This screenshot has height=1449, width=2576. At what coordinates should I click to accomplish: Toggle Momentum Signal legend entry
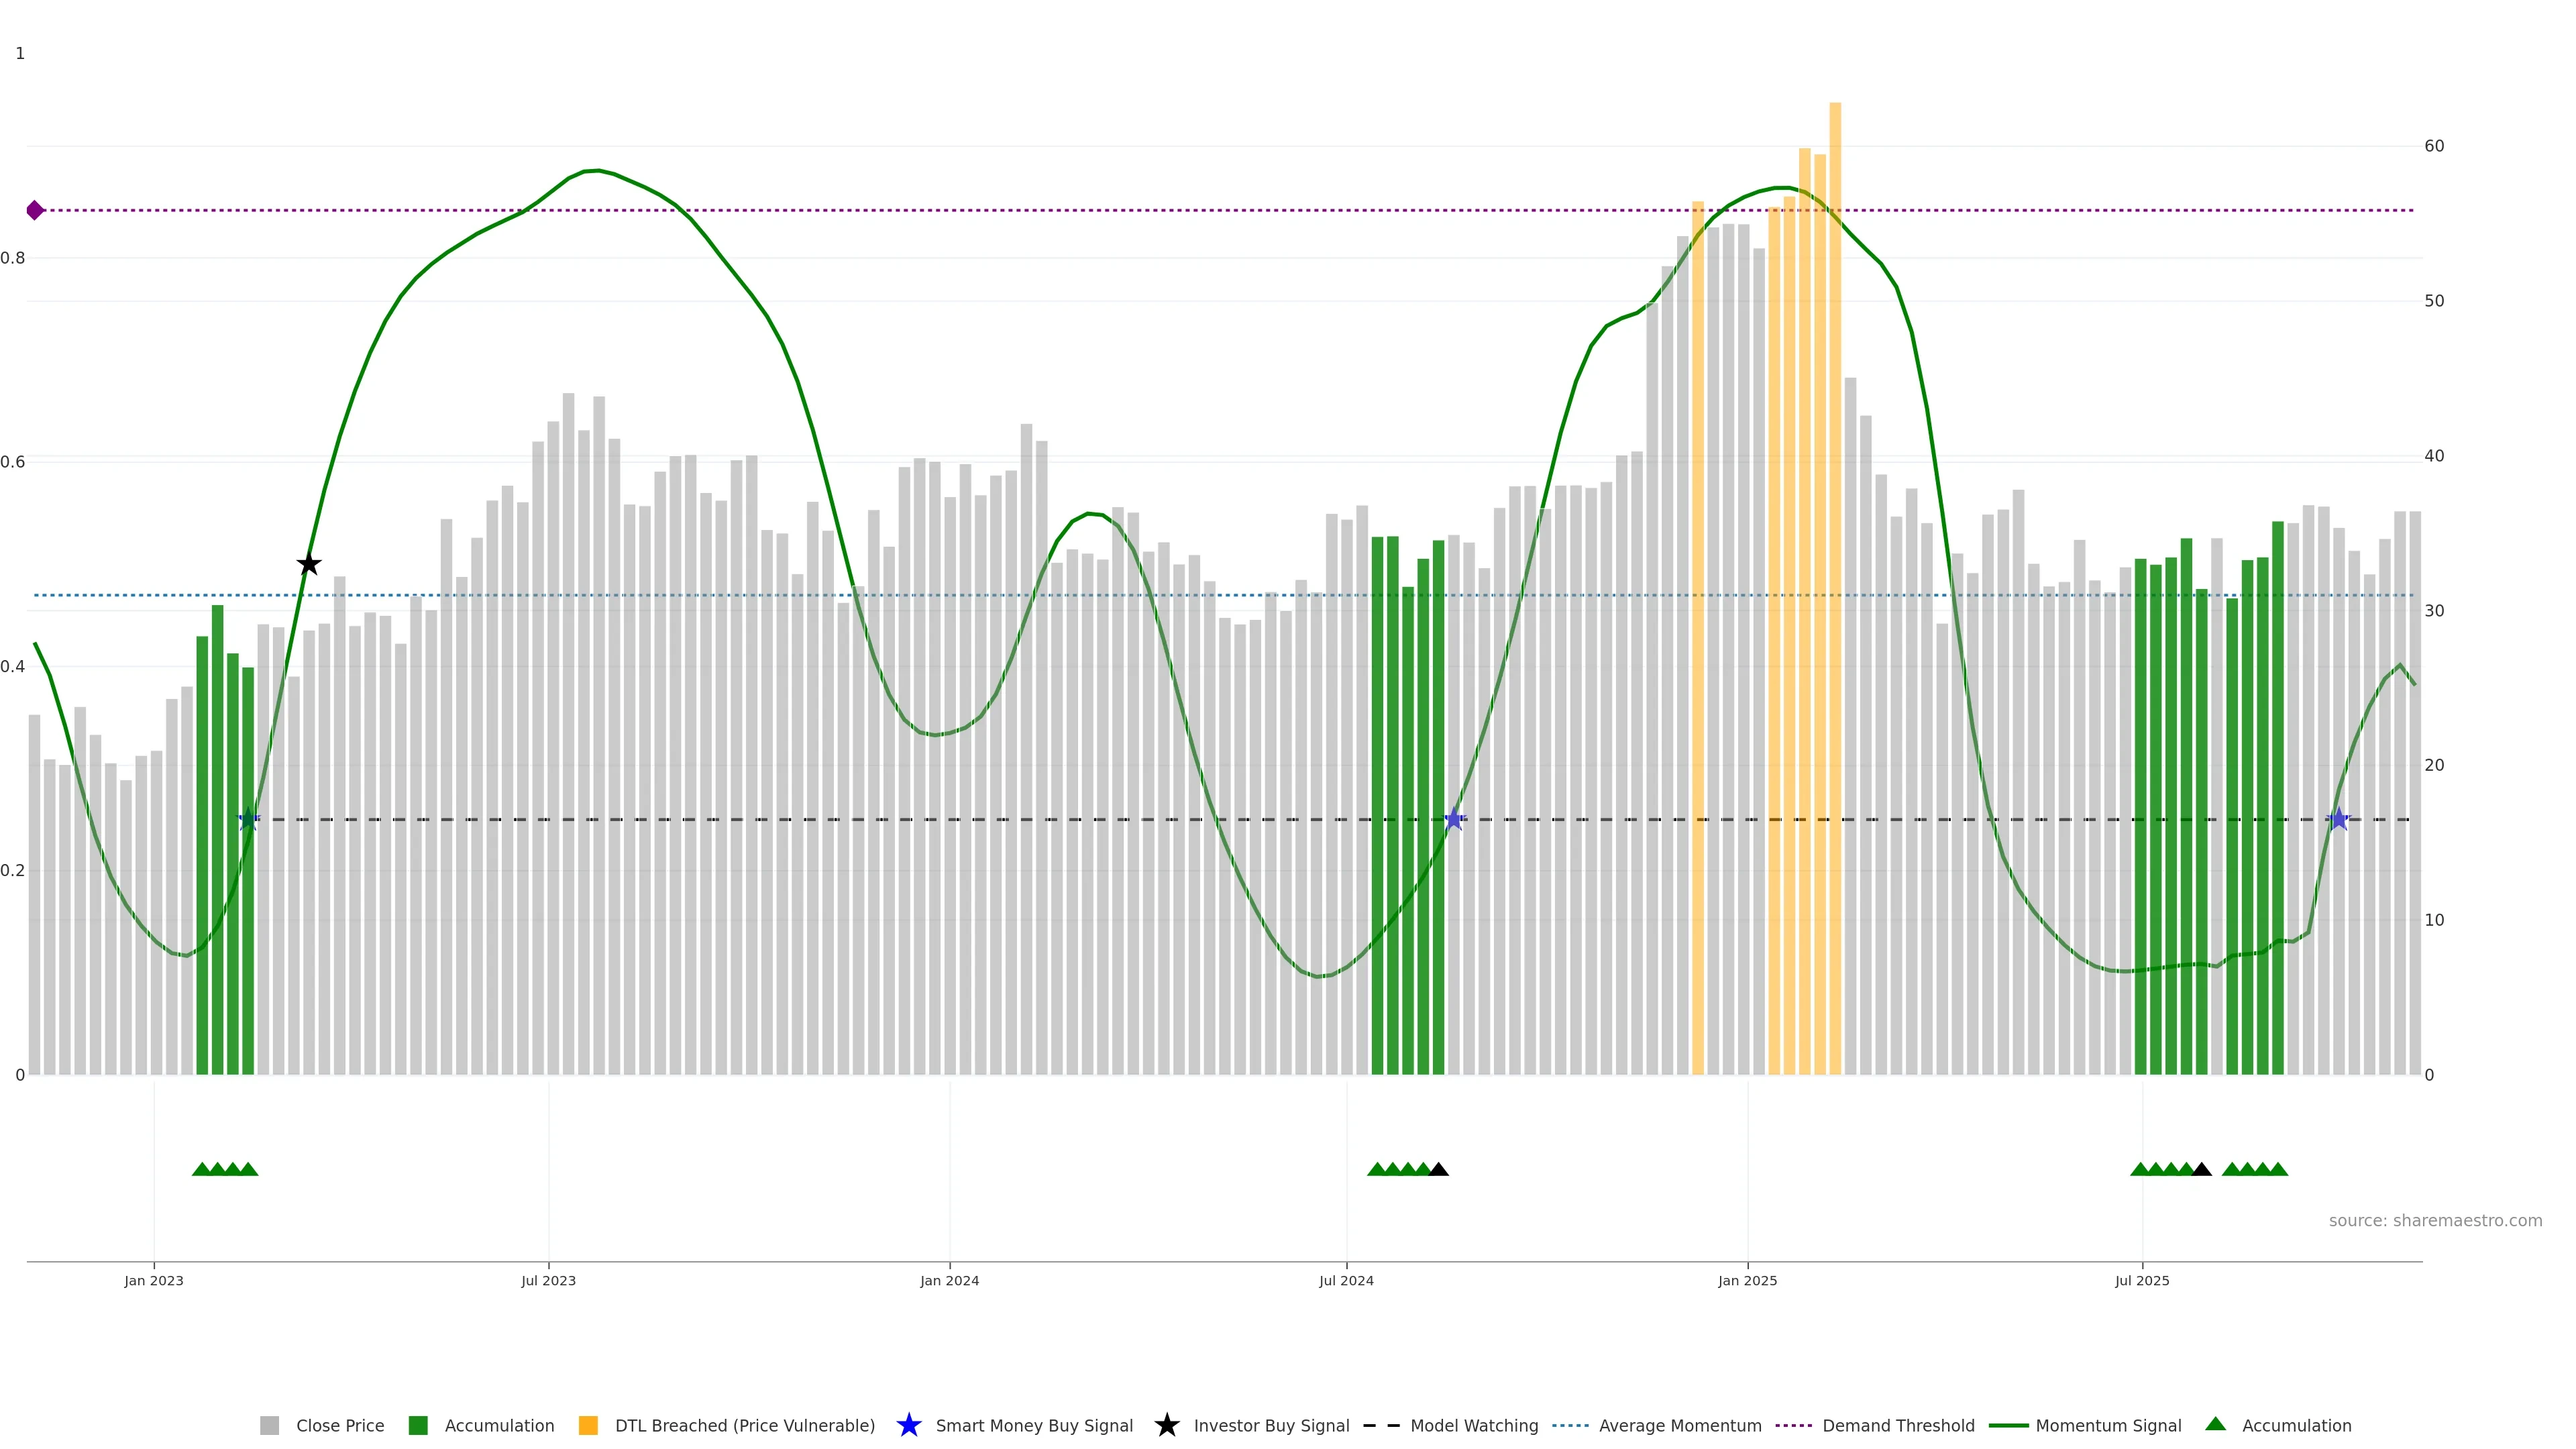(2108, 1425)
